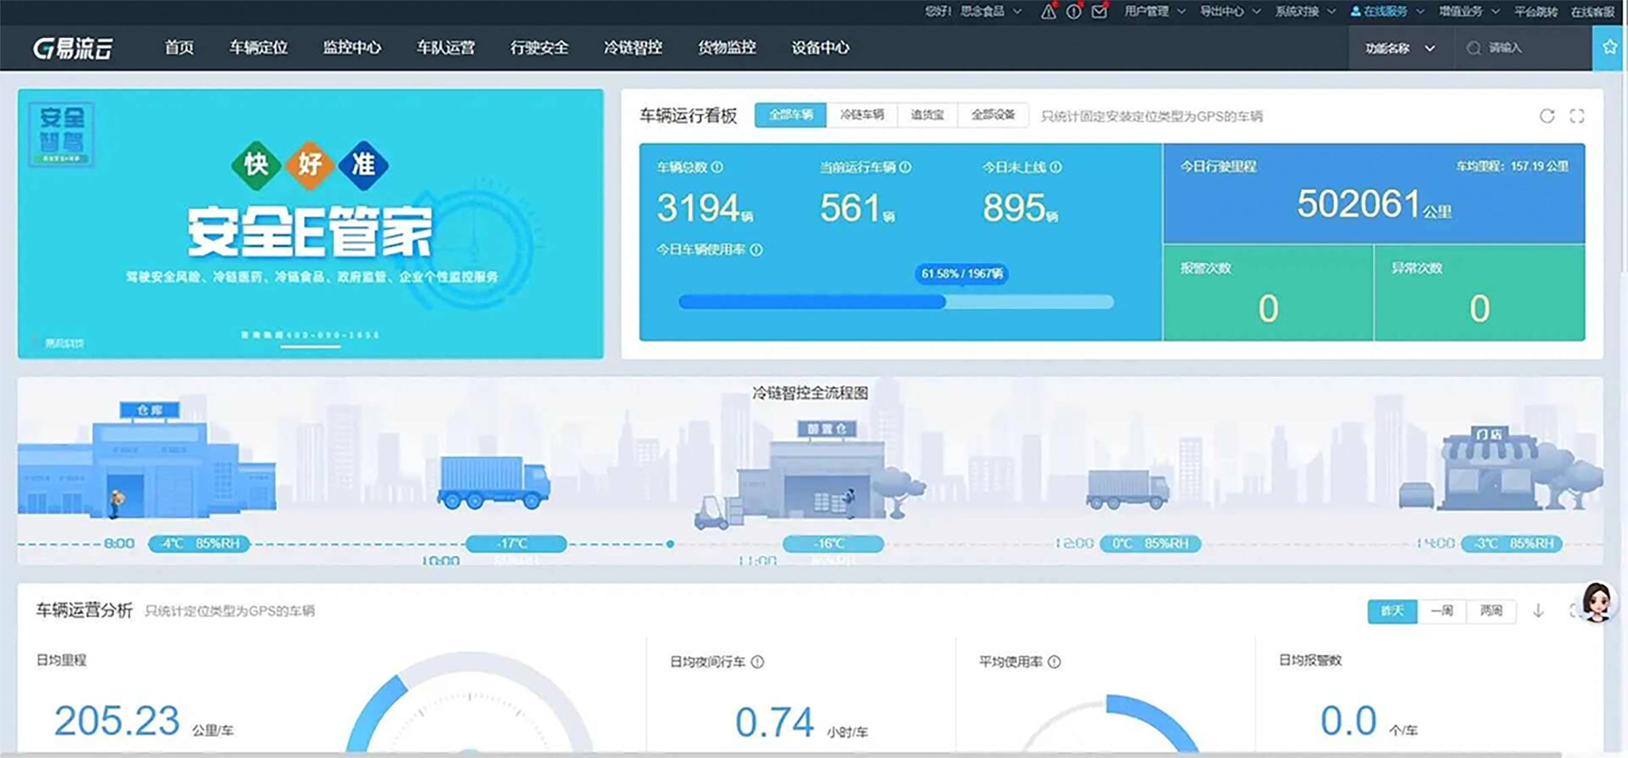Expand the 功能名称 dropdown
Screen dimensions: 1628x758
(x=1400, y=48)
